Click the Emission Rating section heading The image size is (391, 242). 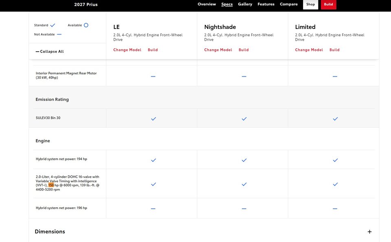[x=52, y=99]
